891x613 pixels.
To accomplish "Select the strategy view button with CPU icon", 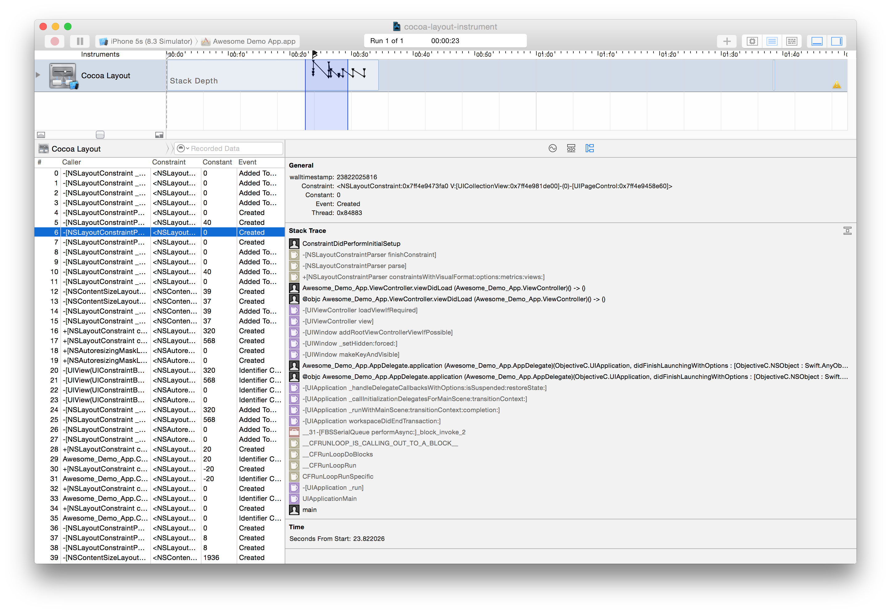I will pyautogui.click(x=752, y=41).
